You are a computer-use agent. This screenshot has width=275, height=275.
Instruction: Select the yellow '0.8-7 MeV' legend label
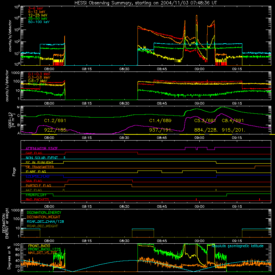coord(37,81)
